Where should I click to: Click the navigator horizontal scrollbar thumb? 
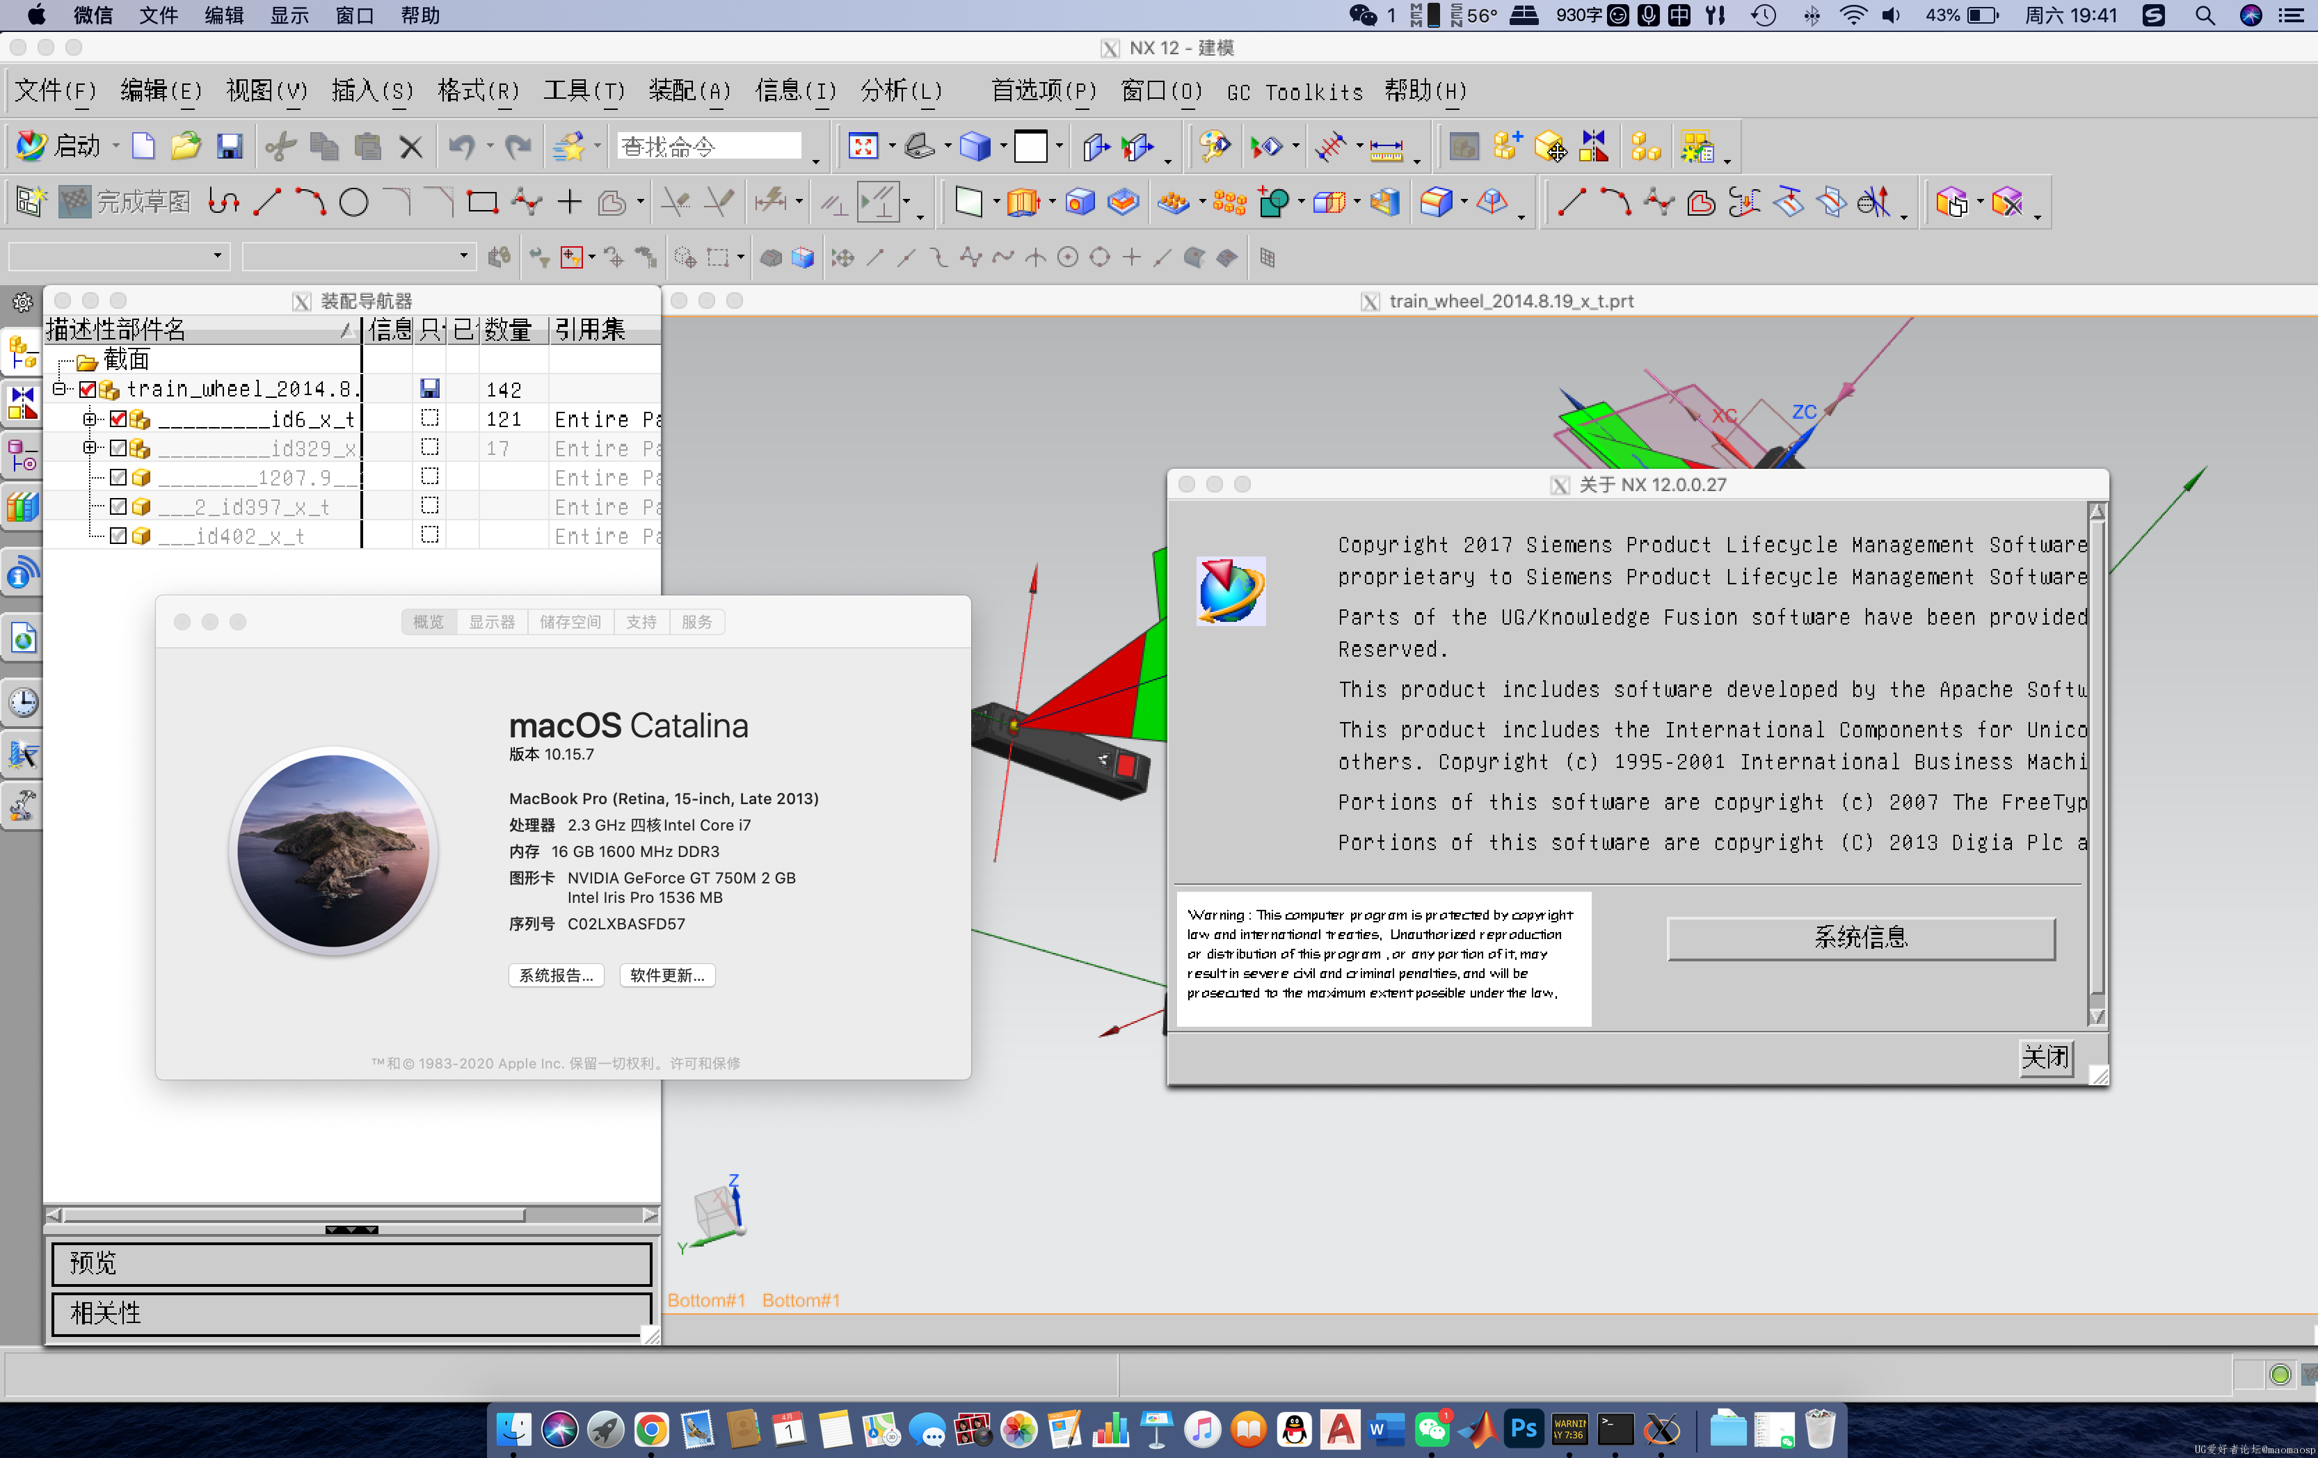pos(294,1215)
